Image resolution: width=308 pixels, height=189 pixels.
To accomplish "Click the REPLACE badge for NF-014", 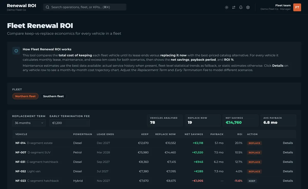I will 254,143.
